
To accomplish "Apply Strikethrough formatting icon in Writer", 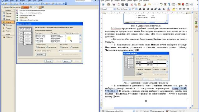I will [152, 9].
